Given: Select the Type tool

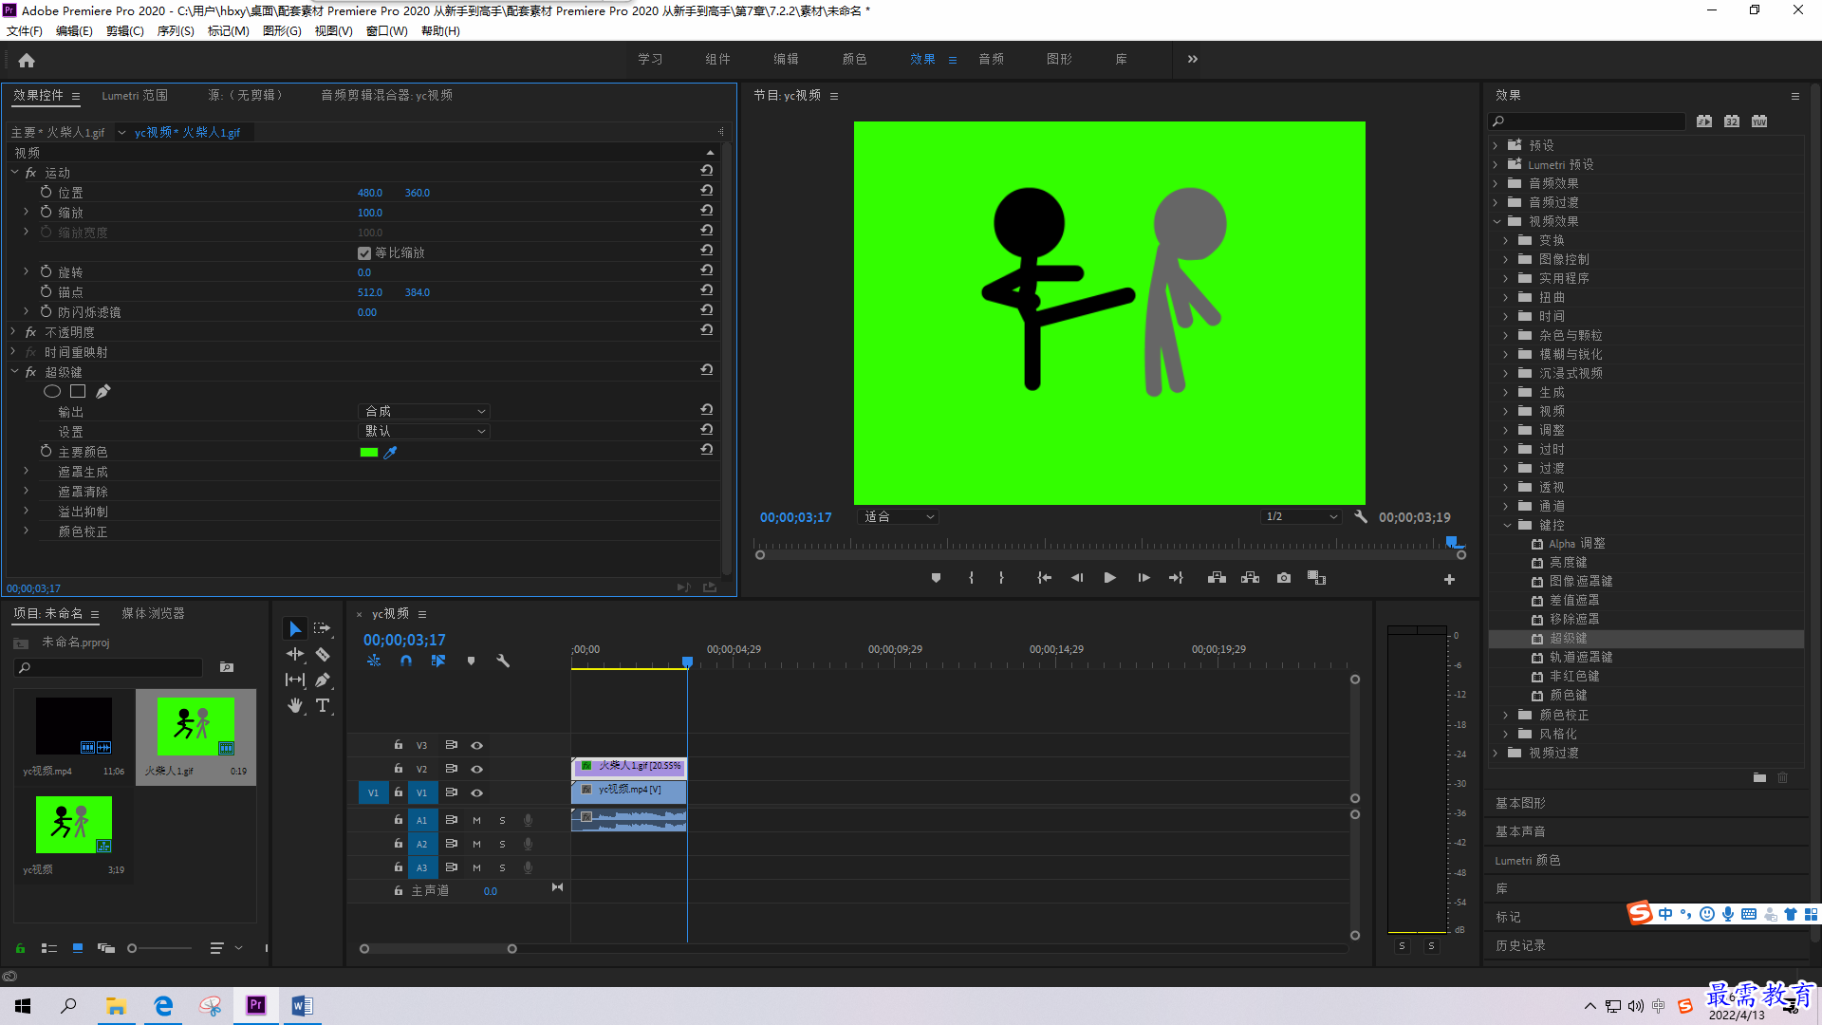Looking at the screenshot, I should [323, 705].
